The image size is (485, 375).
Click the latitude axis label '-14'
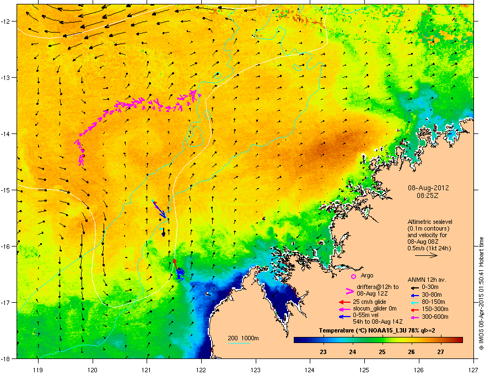point(6,133)
